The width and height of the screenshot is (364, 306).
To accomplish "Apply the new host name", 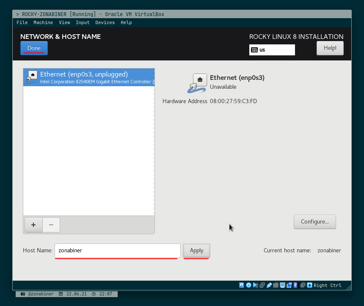I will tap(196, 250).
